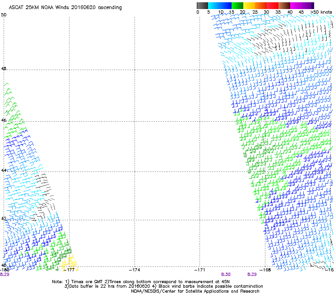Click the longitude label -180

(x=5, y=270)
